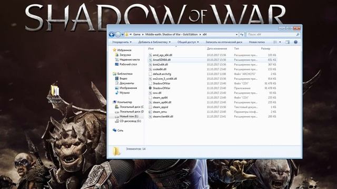Select the AnselSDK64.dll file icon
Image resolution: width=337 pixels, height=189 pixels.
[x=150, y=60]
